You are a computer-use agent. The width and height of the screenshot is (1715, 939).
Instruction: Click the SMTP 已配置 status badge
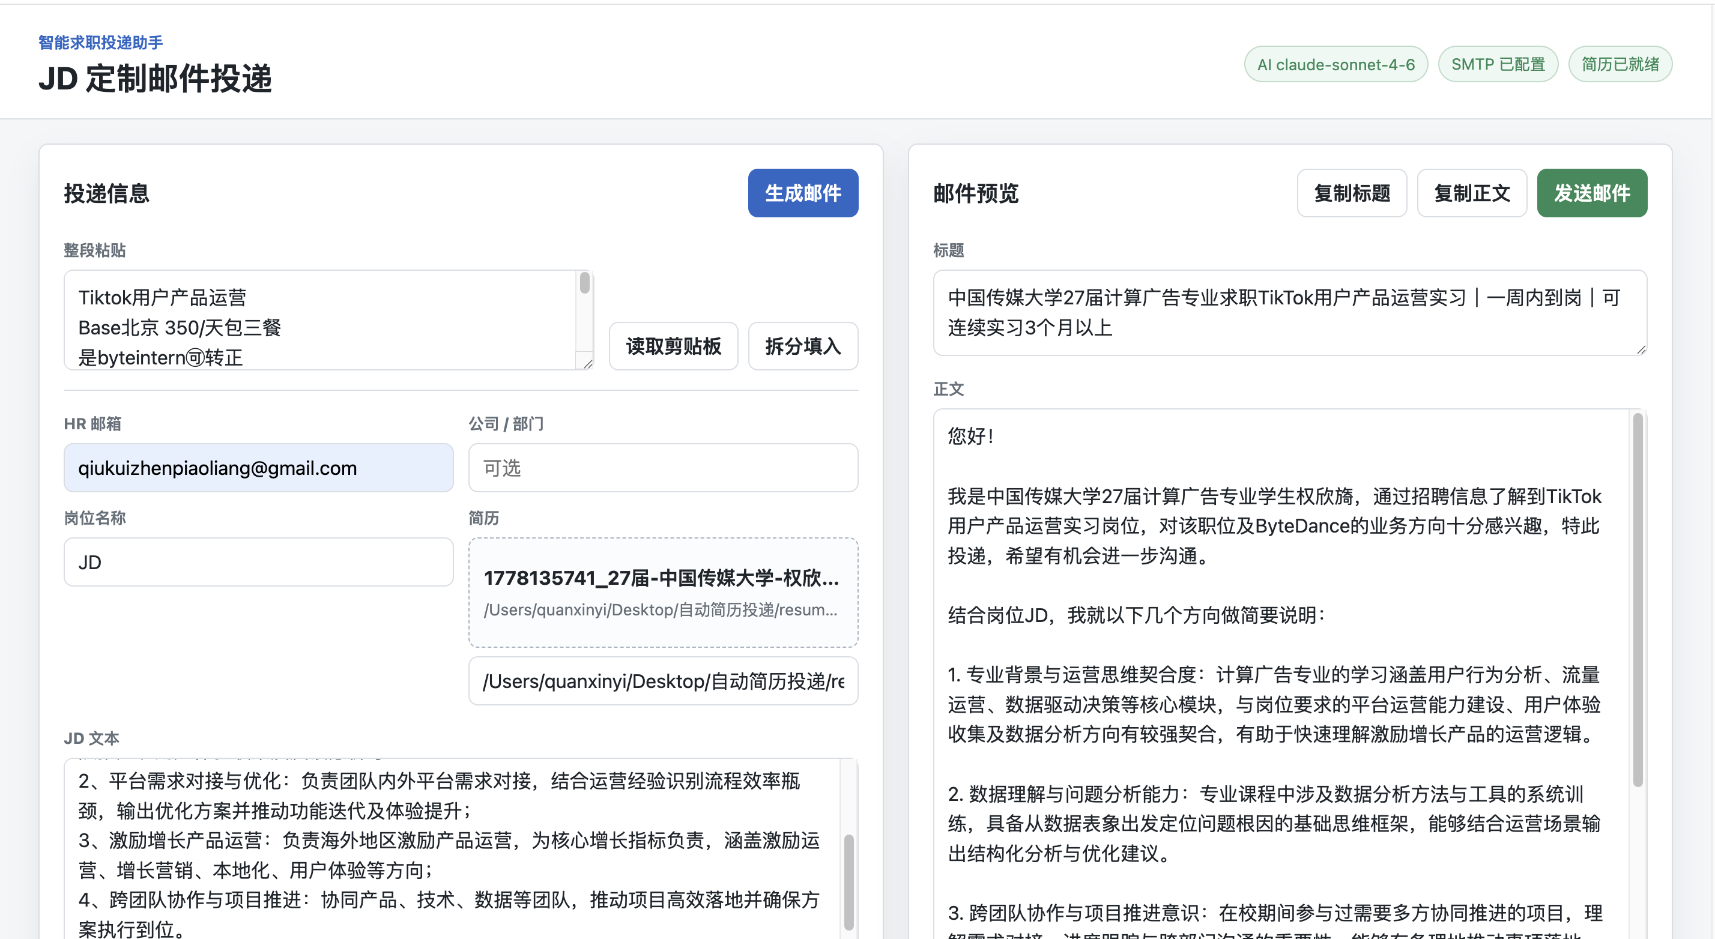tap(1498, 65)
